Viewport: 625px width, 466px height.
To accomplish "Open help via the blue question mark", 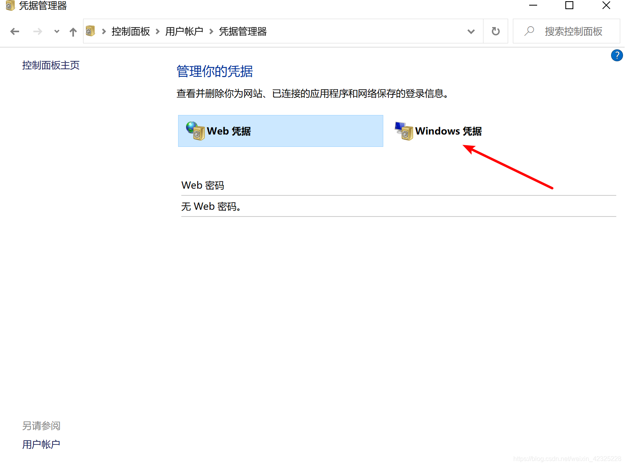I will (617, 55).
